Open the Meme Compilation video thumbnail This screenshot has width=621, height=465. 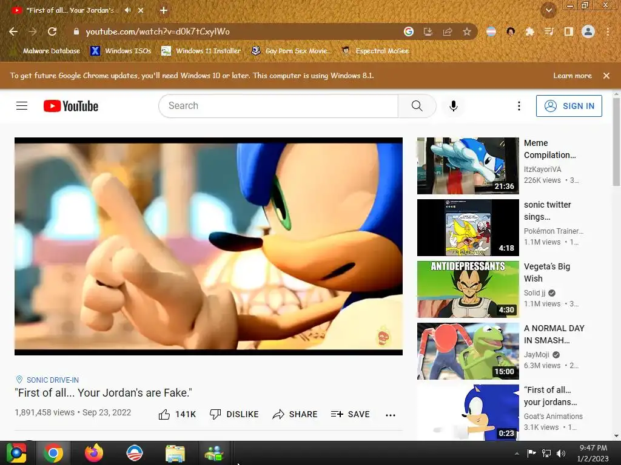point(468,166)
